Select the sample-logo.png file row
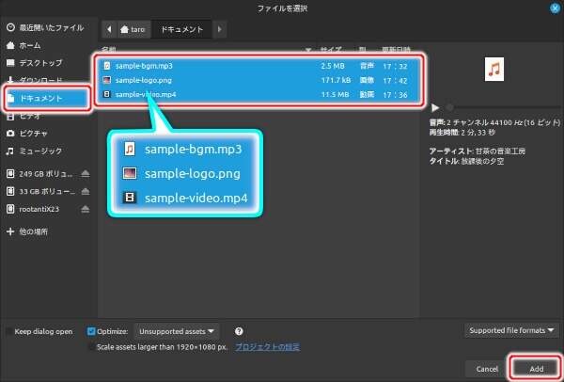 click(259, 80)
